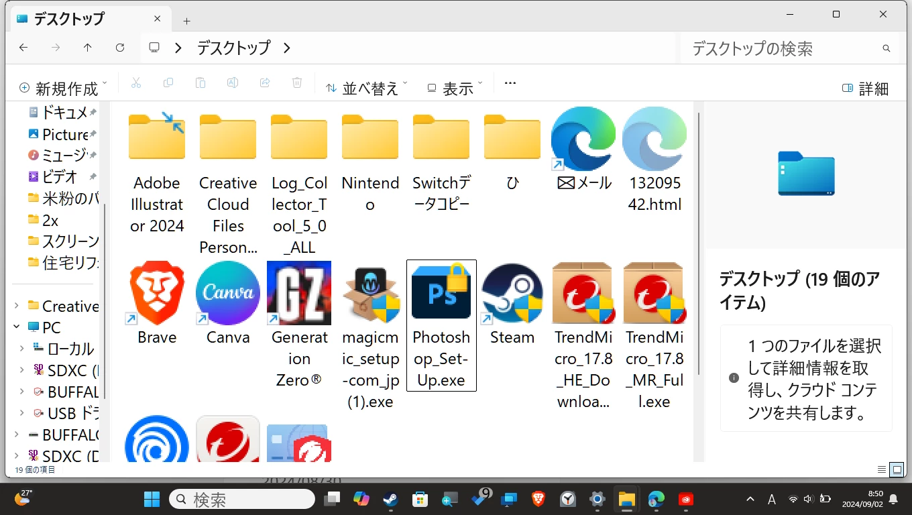Collapse the PC tree node

pos(17,327)
